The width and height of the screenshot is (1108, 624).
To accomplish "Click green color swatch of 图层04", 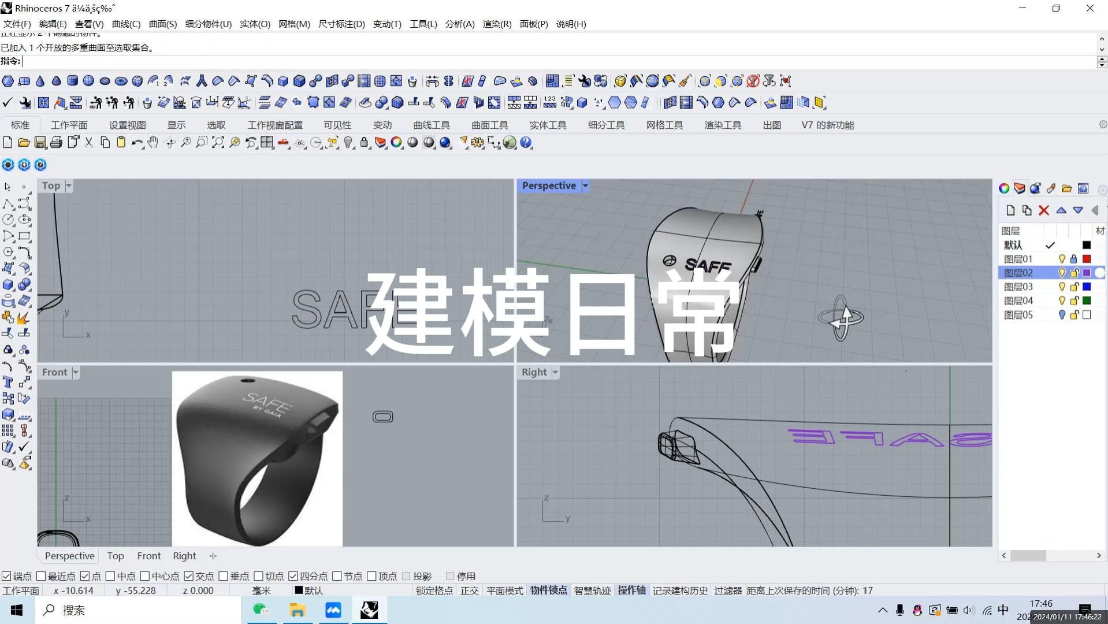I will click(1087, 300).
